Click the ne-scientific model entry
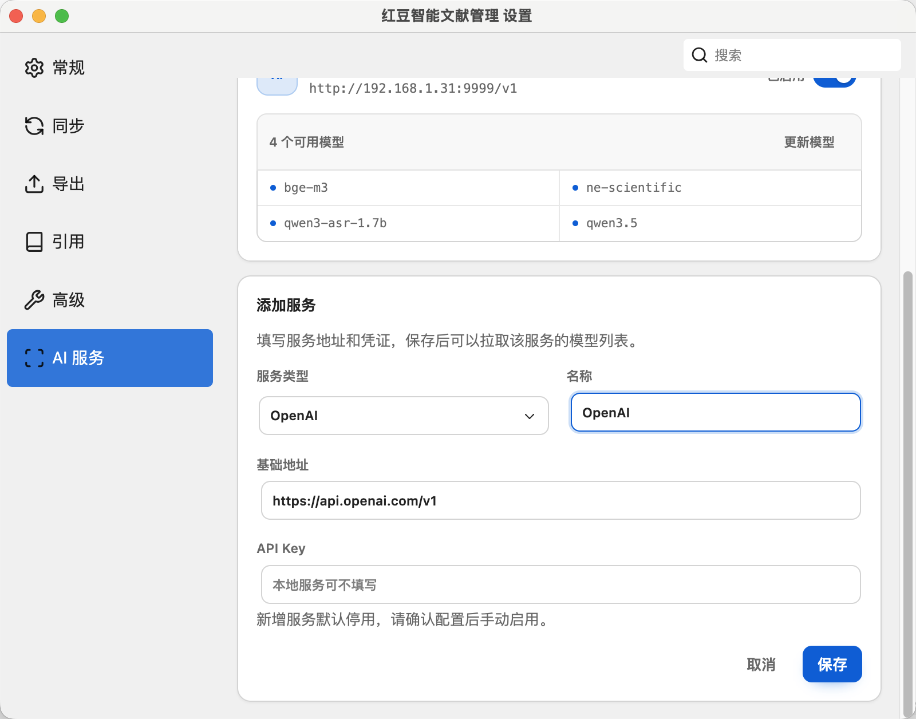Image resolution: width=916 pixels, height=719 pixels. 710,188
